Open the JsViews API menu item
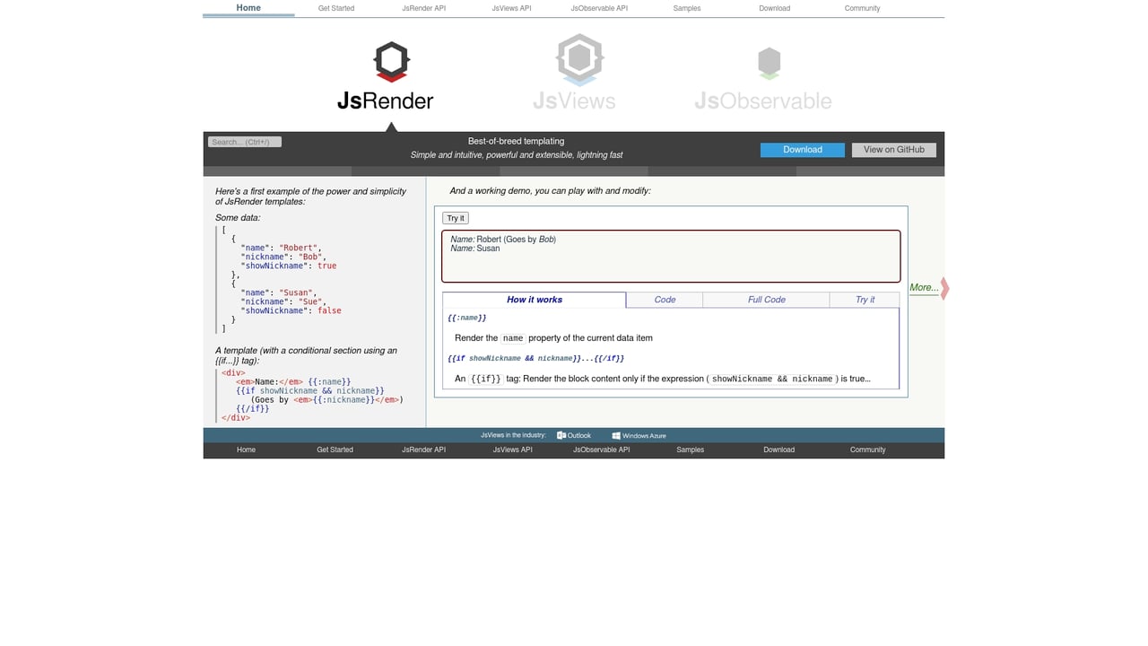Screen dimensions: 1148x646 pyautogui.click(x=511, y=8)
